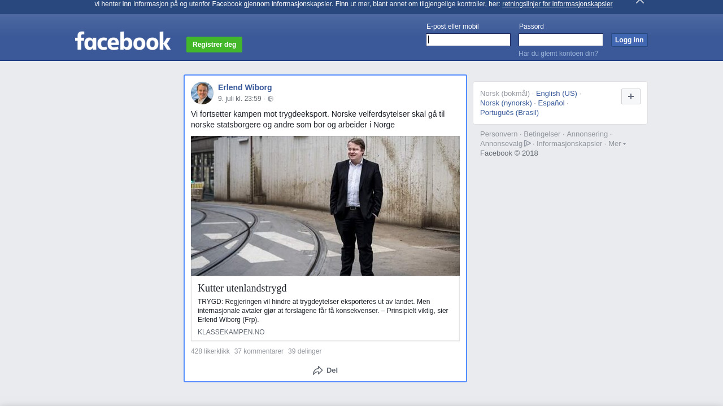Open the Informasjonskapsler footer link
This screenshot has width=723, height=406.
tap(569, 144)
